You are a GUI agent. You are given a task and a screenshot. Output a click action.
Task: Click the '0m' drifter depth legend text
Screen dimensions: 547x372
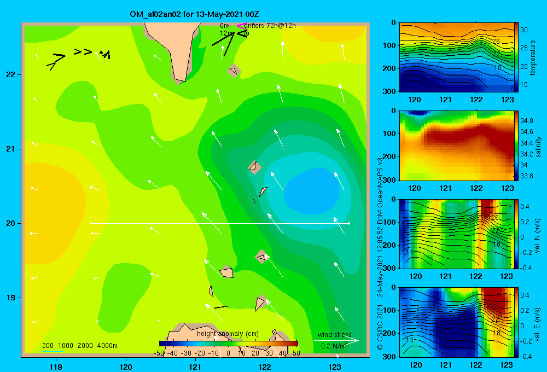coord(224,26)
